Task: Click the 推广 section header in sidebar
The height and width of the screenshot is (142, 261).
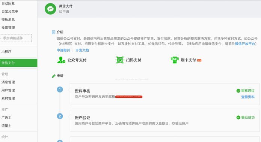Action: (5, 110)
